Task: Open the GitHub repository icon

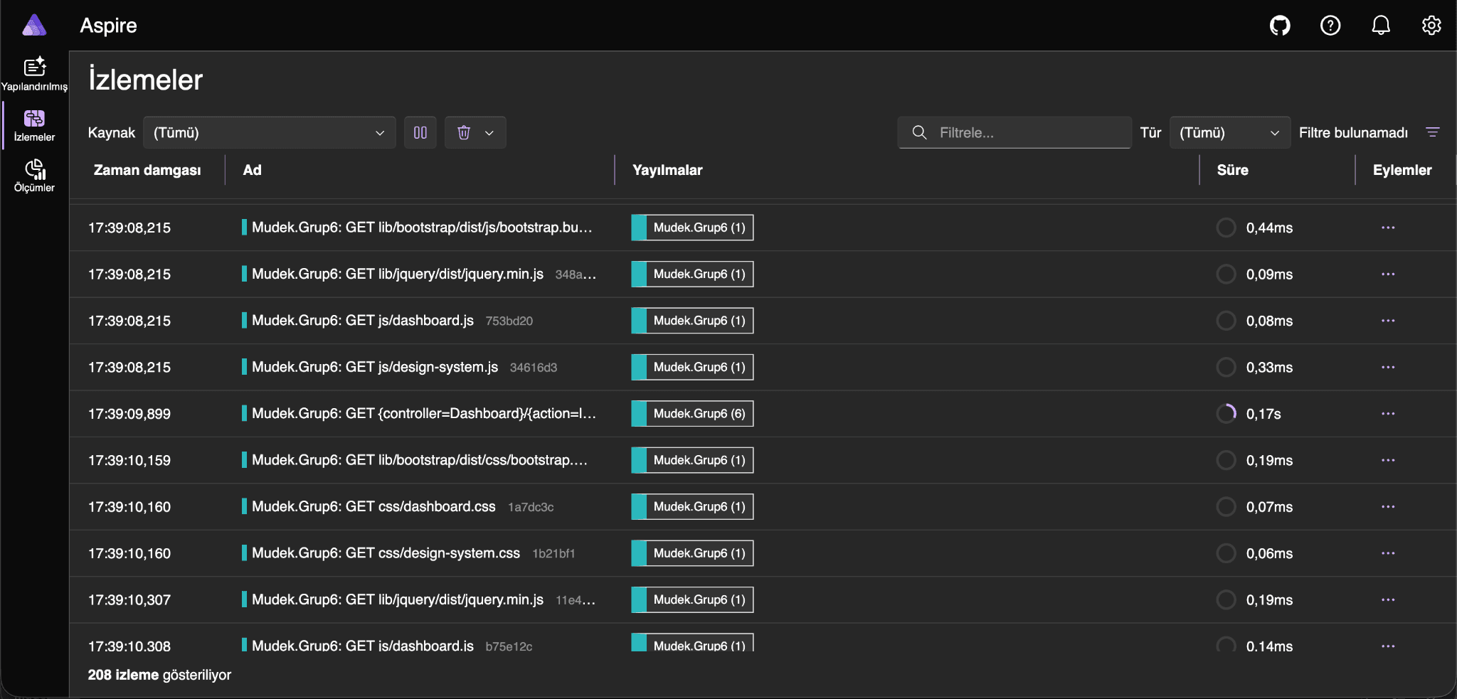Action: click(1280, 26)
